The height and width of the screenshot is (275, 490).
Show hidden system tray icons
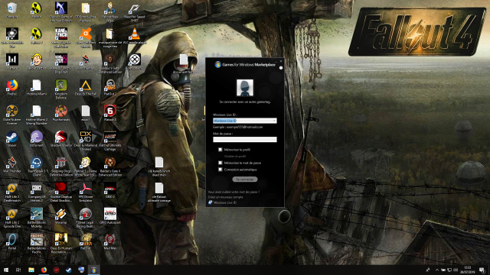[x=436, y=270]
